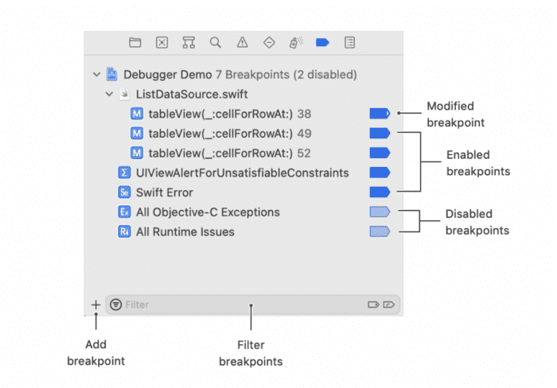Screen dimensions: 557x388
Task: Open the Project navigator folder icon
Action: pos(135,43)
